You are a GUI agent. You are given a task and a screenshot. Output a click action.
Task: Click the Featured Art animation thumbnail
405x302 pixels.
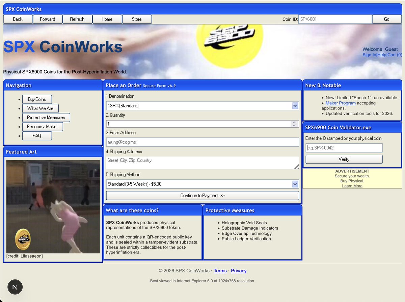[53, 207]
